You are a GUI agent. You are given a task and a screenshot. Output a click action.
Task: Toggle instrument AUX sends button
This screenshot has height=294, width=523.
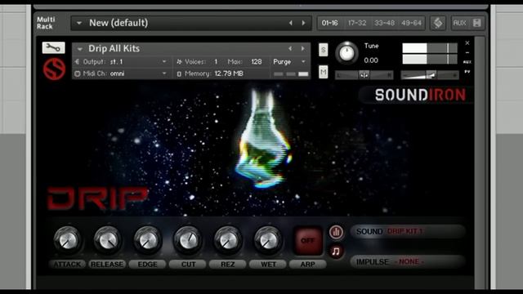click(x=467, y=62)
